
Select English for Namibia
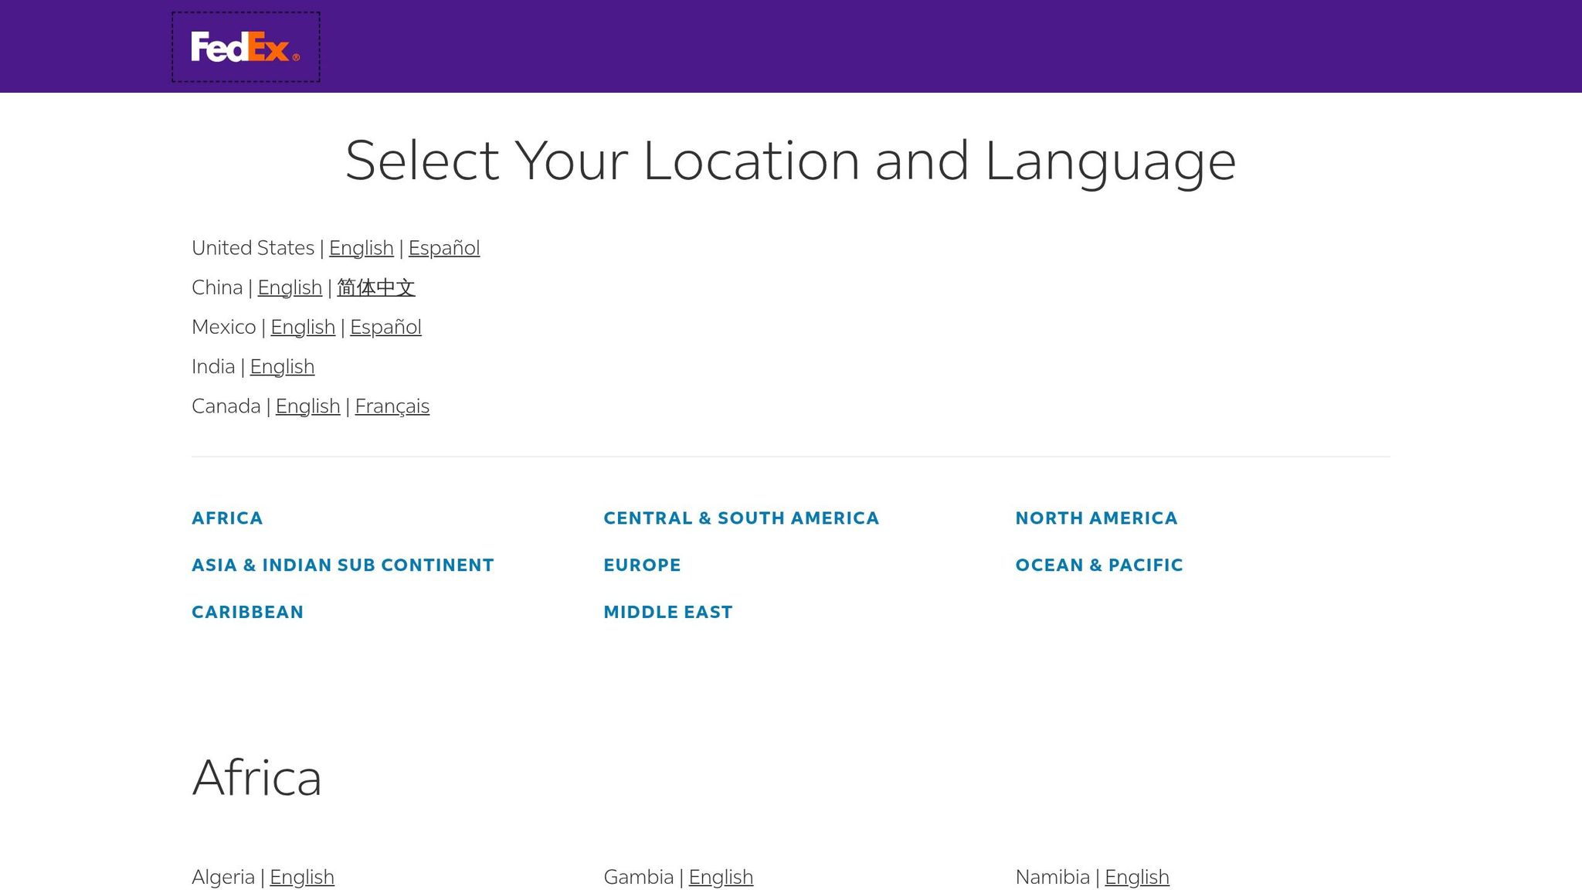(x=1136, y=877)
